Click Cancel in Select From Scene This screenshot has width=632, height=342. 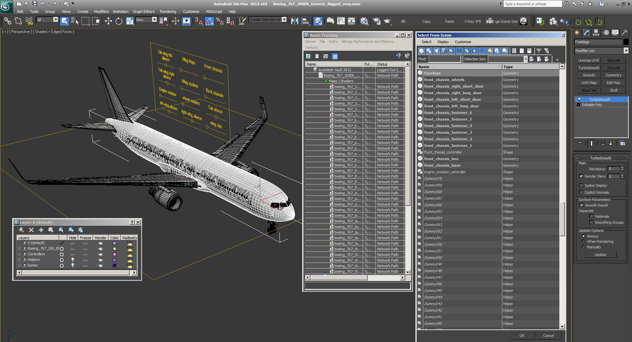(548, 336)
